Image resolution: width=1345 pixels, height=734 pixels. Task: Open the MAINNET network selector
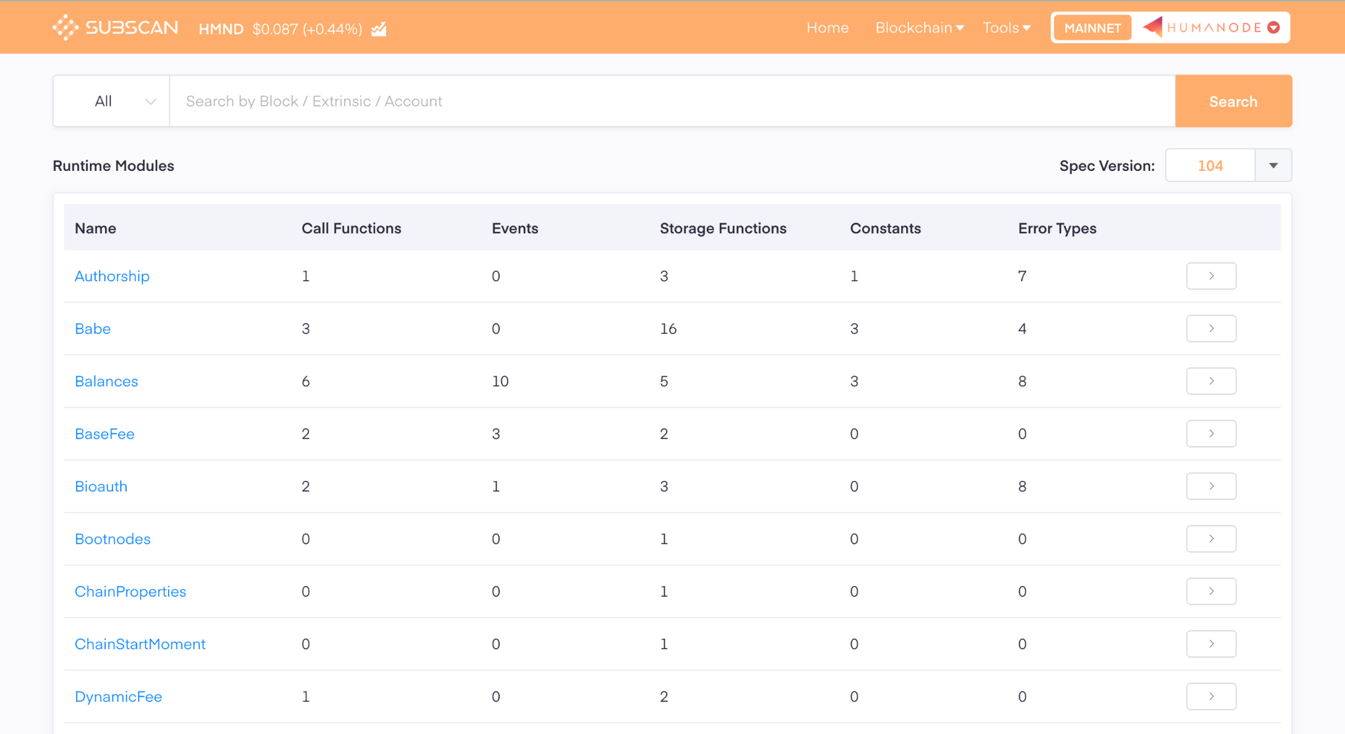point(1092,28)
